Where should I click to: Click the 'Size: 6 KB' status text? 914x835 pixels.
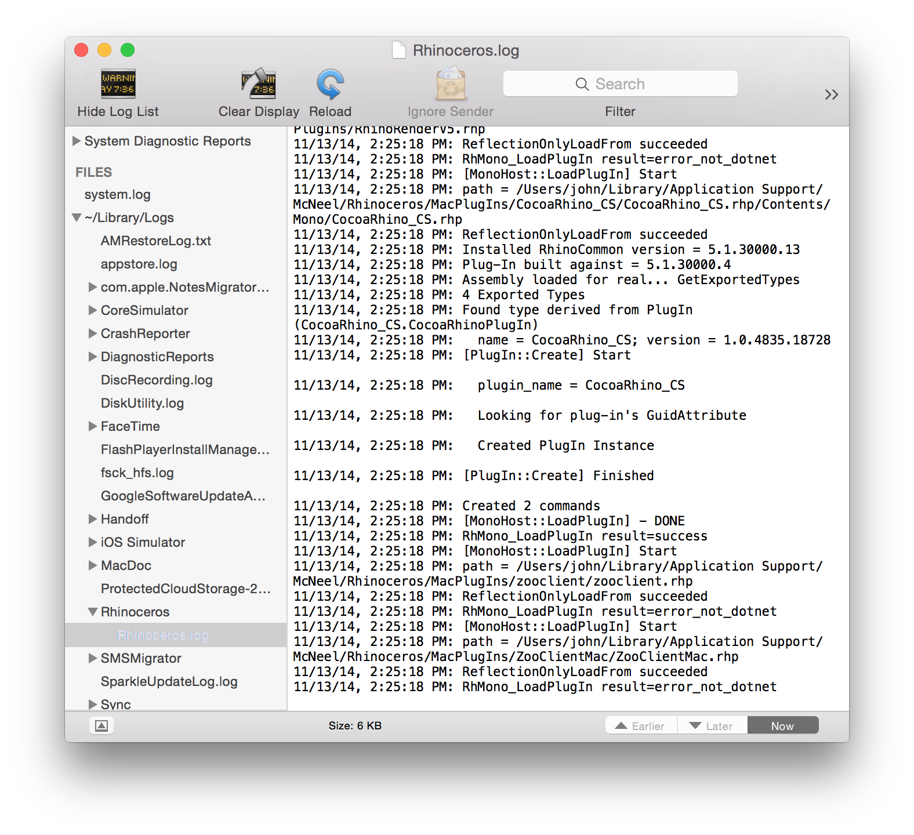(355, 726)
